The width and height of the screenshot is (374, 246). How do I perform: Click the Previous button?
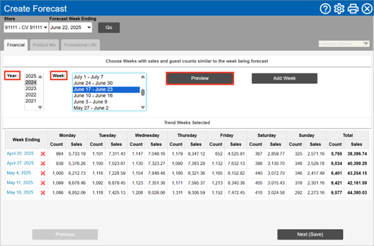coord(65,234)
